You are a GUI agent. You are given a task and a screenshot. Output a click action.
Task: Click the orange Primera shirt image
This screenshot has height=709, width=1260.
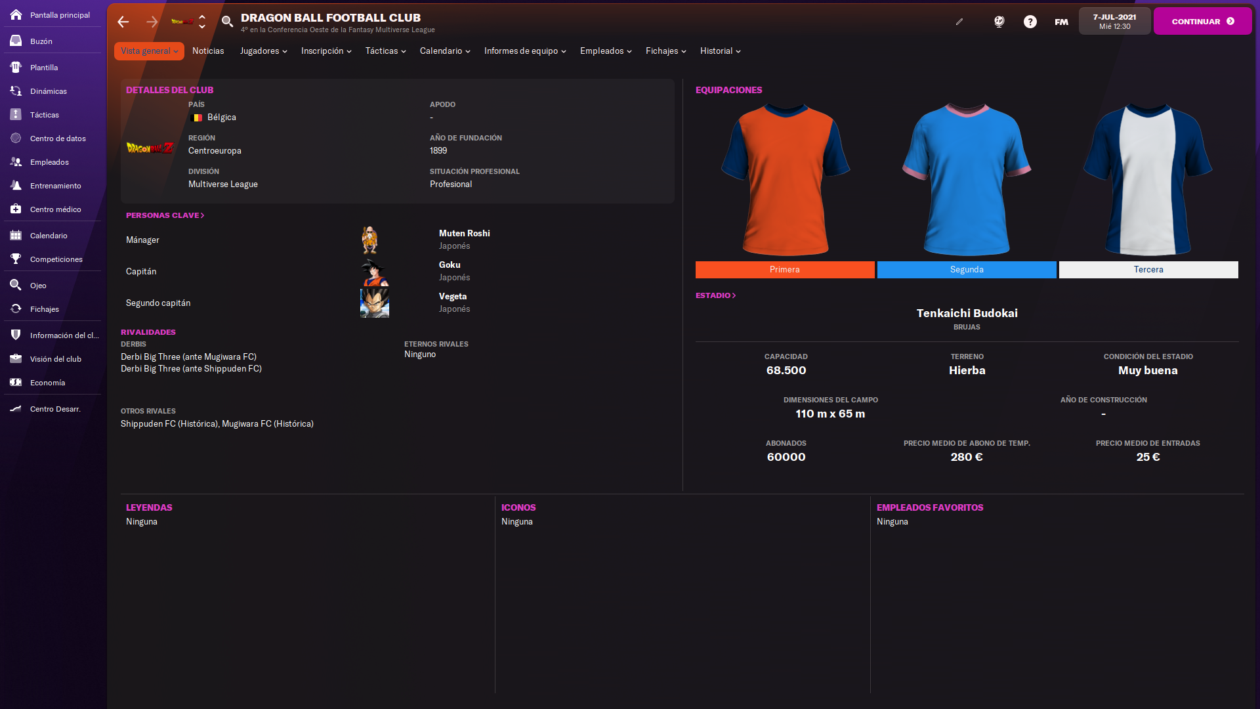coord(785,179)
